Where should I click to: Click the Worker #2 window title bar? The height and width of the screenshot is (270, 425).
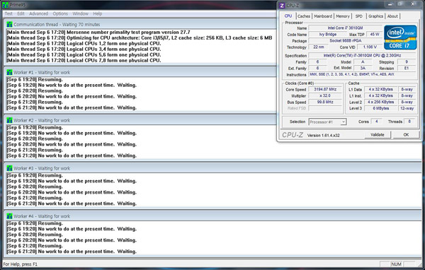[141, 120]
